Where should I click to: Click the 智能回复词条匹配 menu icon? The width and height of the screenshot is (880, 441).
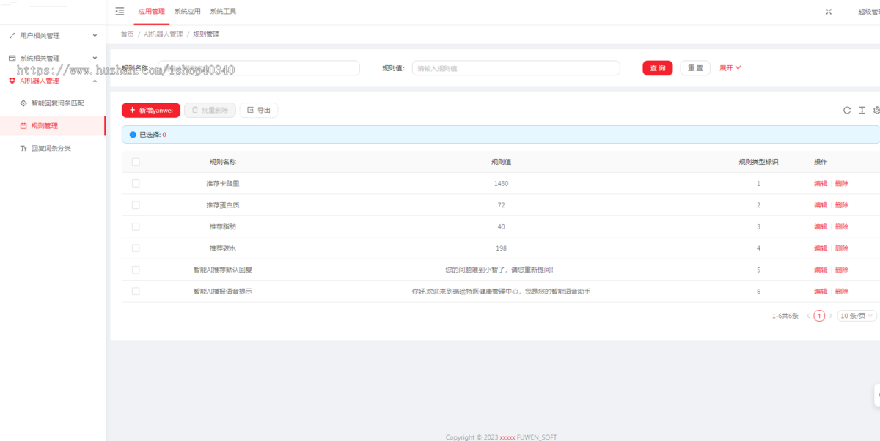click(23, 103)
